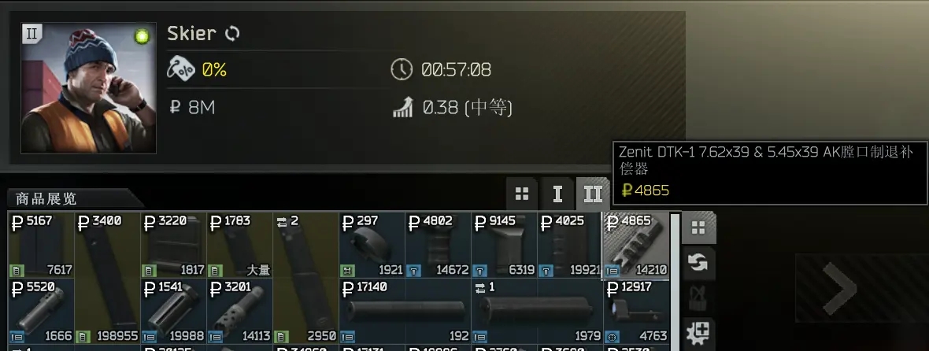Click the gear with plus icon
The height and width of the screenshot is (351, 929).
[699, 333]
